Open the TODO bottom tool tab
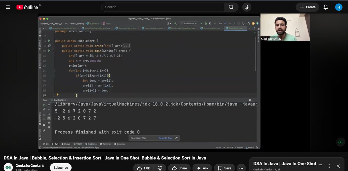Image resolution: width=348 pixels, height=171 pixels. pos(78,144)
